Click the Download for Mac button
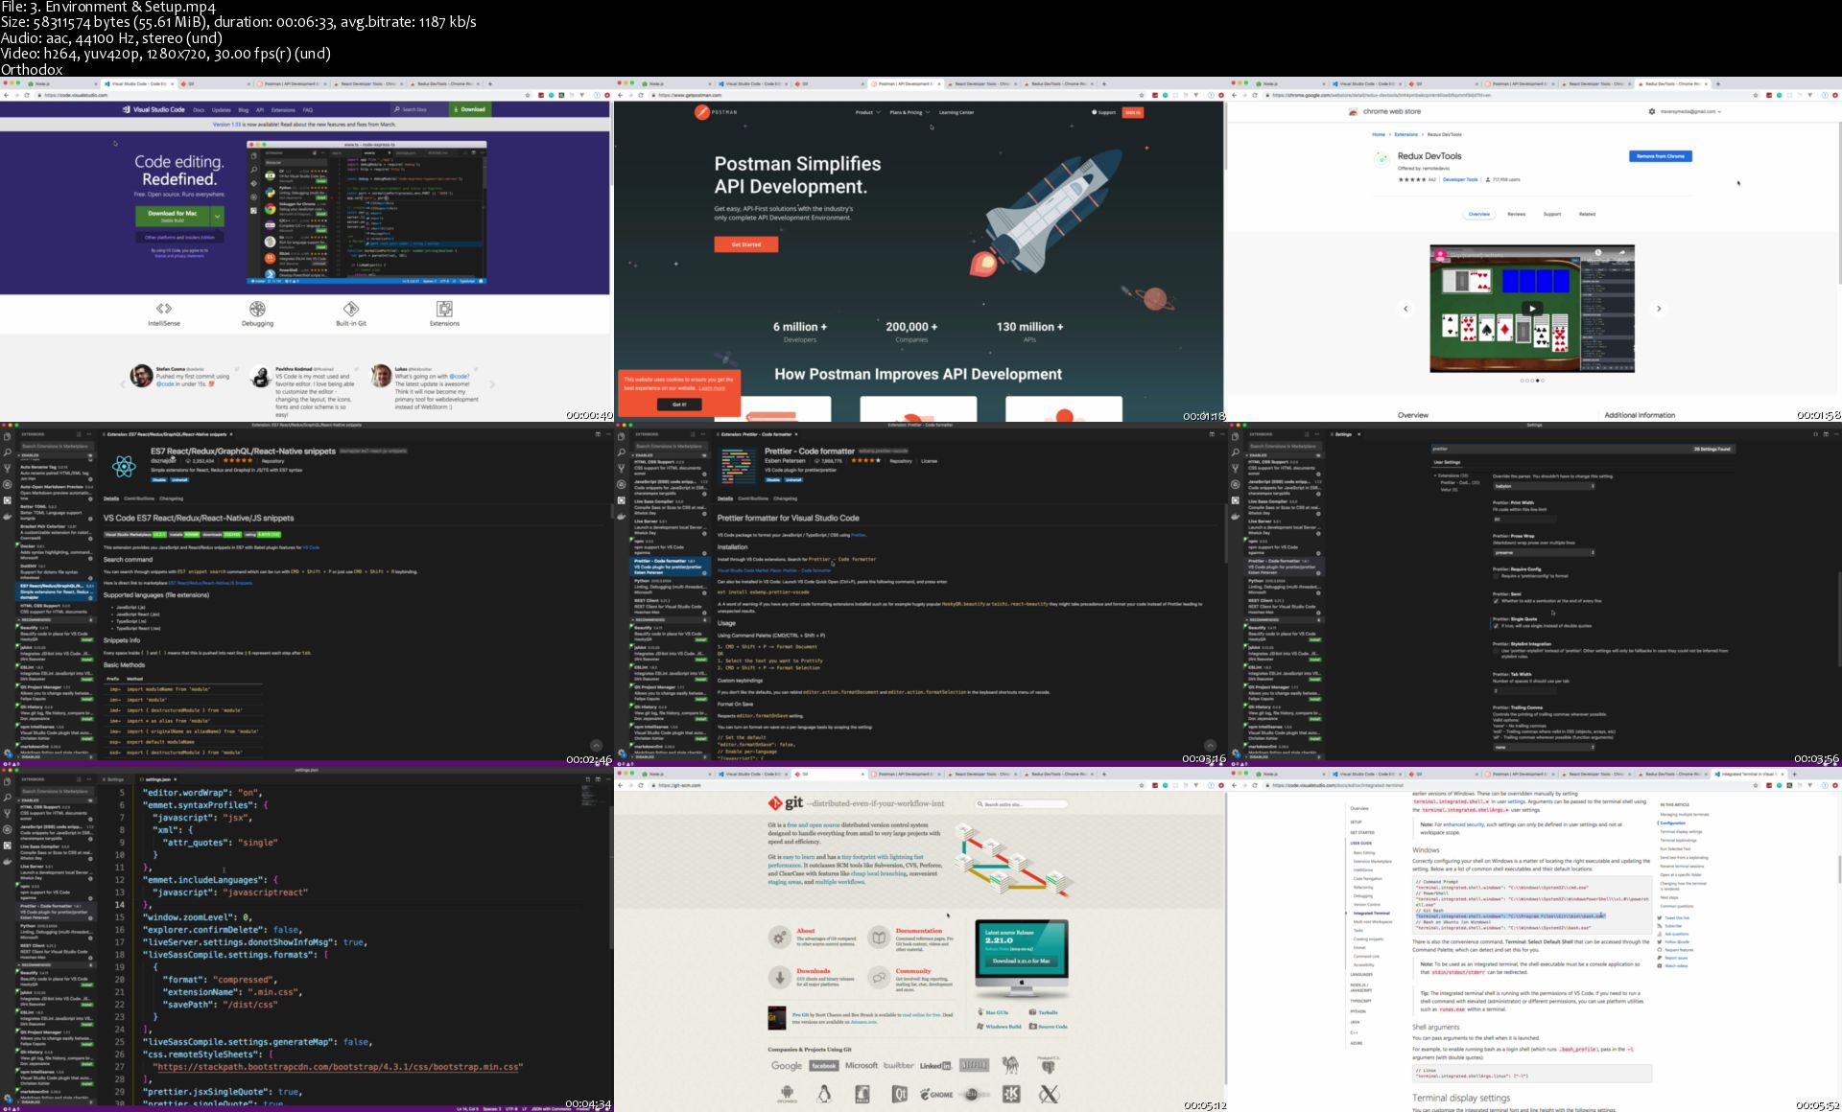 (x=173, y=216)
